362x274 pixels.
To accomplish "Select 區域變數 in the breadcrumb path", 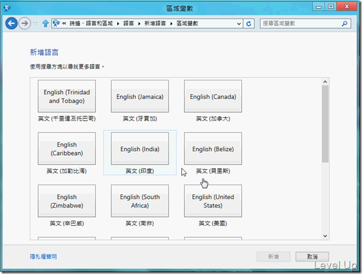I will pyautogui.click(x=188, y=23).
